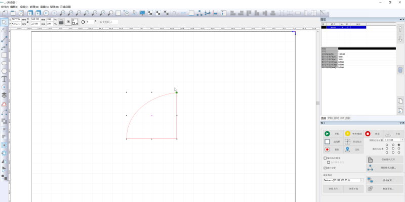Viewport: 405px width, 202px height.
Task: Open the 文件 menu
Action: click(5, 7)
